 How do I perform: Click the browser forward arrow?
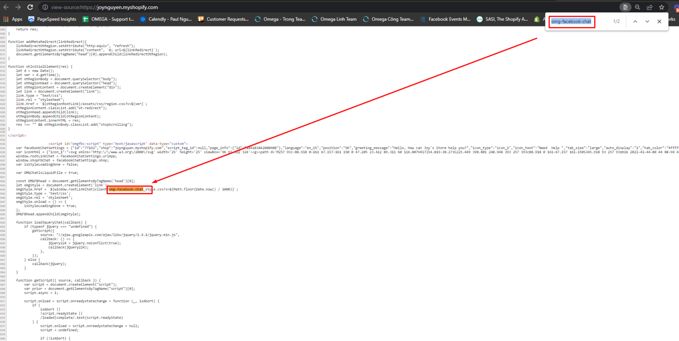(x=18, y=7)
